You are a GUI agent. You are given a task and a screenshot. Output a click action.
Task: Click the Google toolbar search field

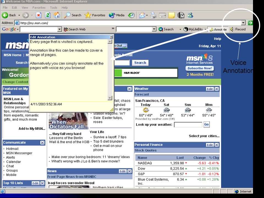coord(39,29)
